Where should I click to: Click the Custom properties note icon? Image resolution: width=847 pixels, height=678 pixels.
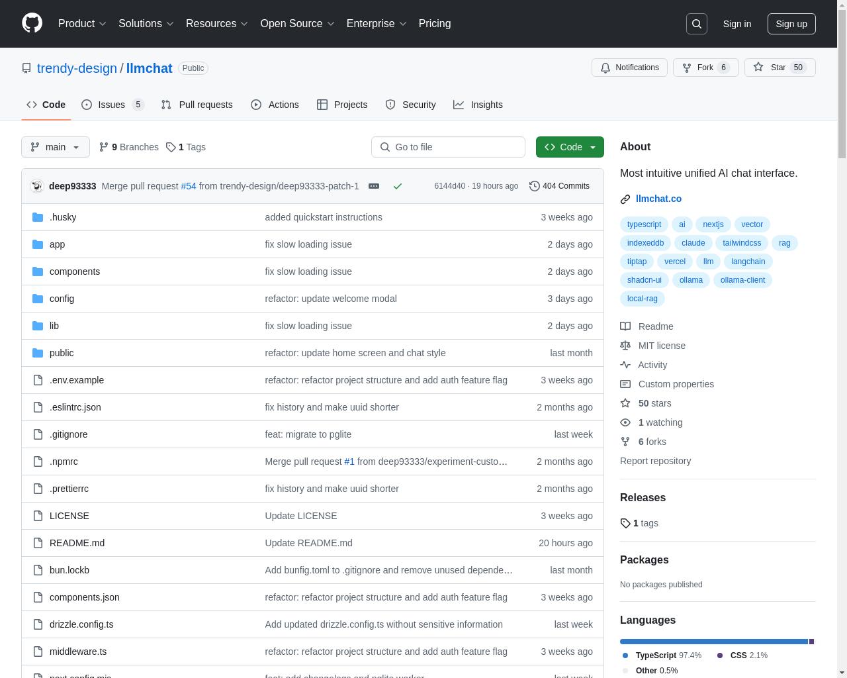pos(625,384)
